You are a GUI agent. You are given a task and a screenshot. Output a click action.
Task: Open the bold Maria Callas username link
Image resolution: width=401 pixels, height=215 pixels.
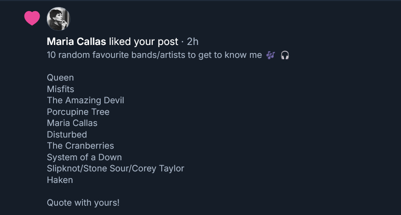[x=76, y=42]
